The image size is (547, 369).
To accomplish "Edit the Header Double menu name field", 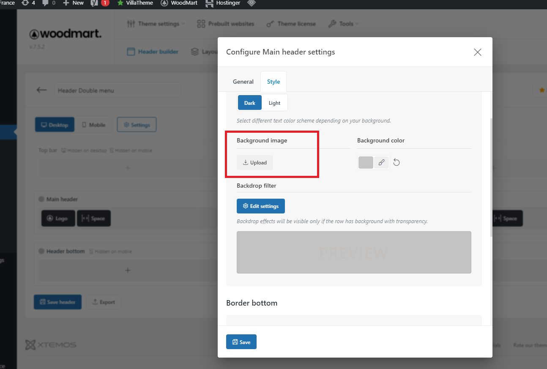I will (118, 90).
